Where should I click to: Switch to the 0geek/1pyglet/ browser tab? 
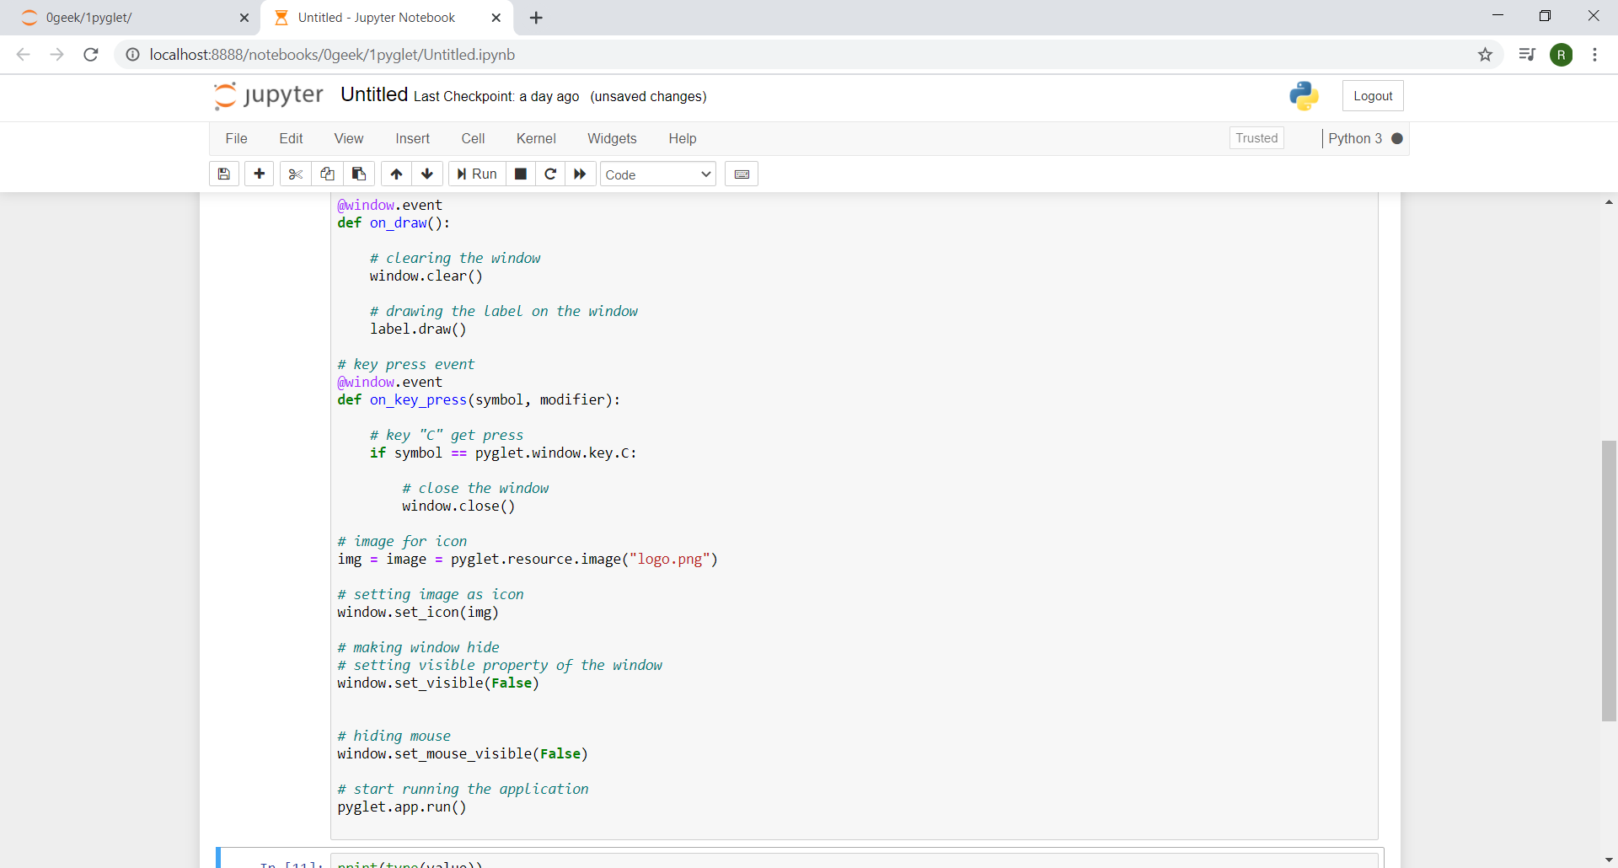click(x=126, y=18)
